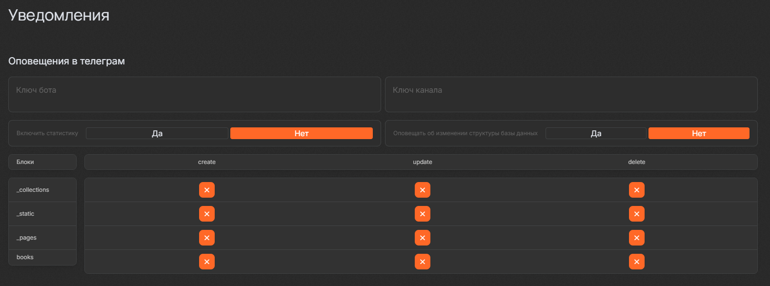Viewport: 770px width, 286px height.
Task: Focus the Ключ канала input field
Action: click(571, 94)
